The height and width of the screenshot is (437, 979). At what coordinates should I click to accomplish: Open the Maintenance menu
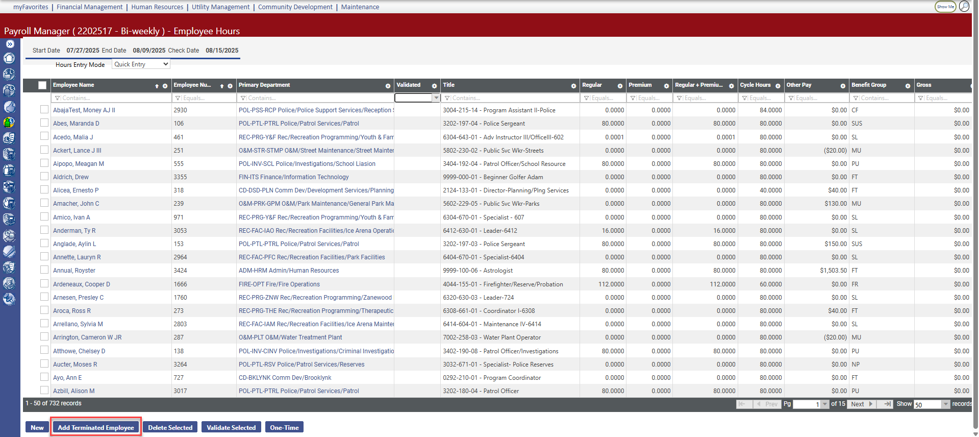pyautogui.click(x=360, y=7)
